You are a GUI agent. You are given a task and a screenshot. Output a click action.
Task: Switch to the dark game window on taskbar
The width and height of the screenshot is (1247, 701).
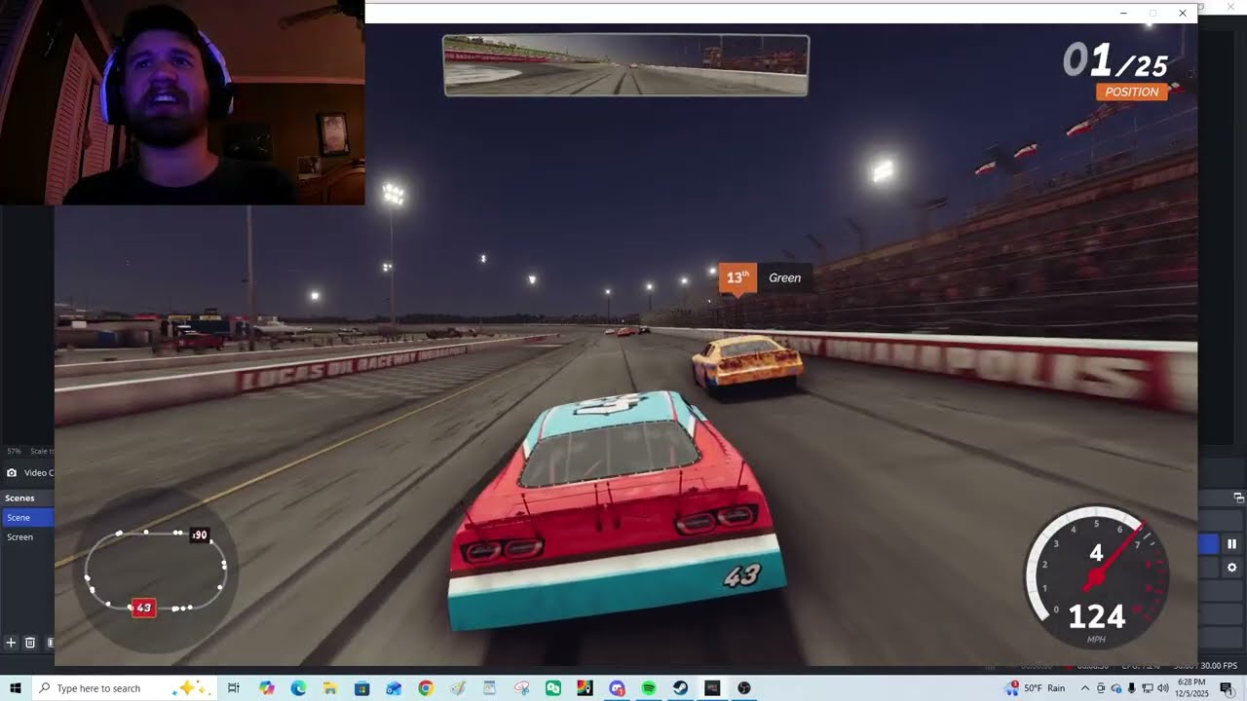pyautogui.click(x=712, y=688)
